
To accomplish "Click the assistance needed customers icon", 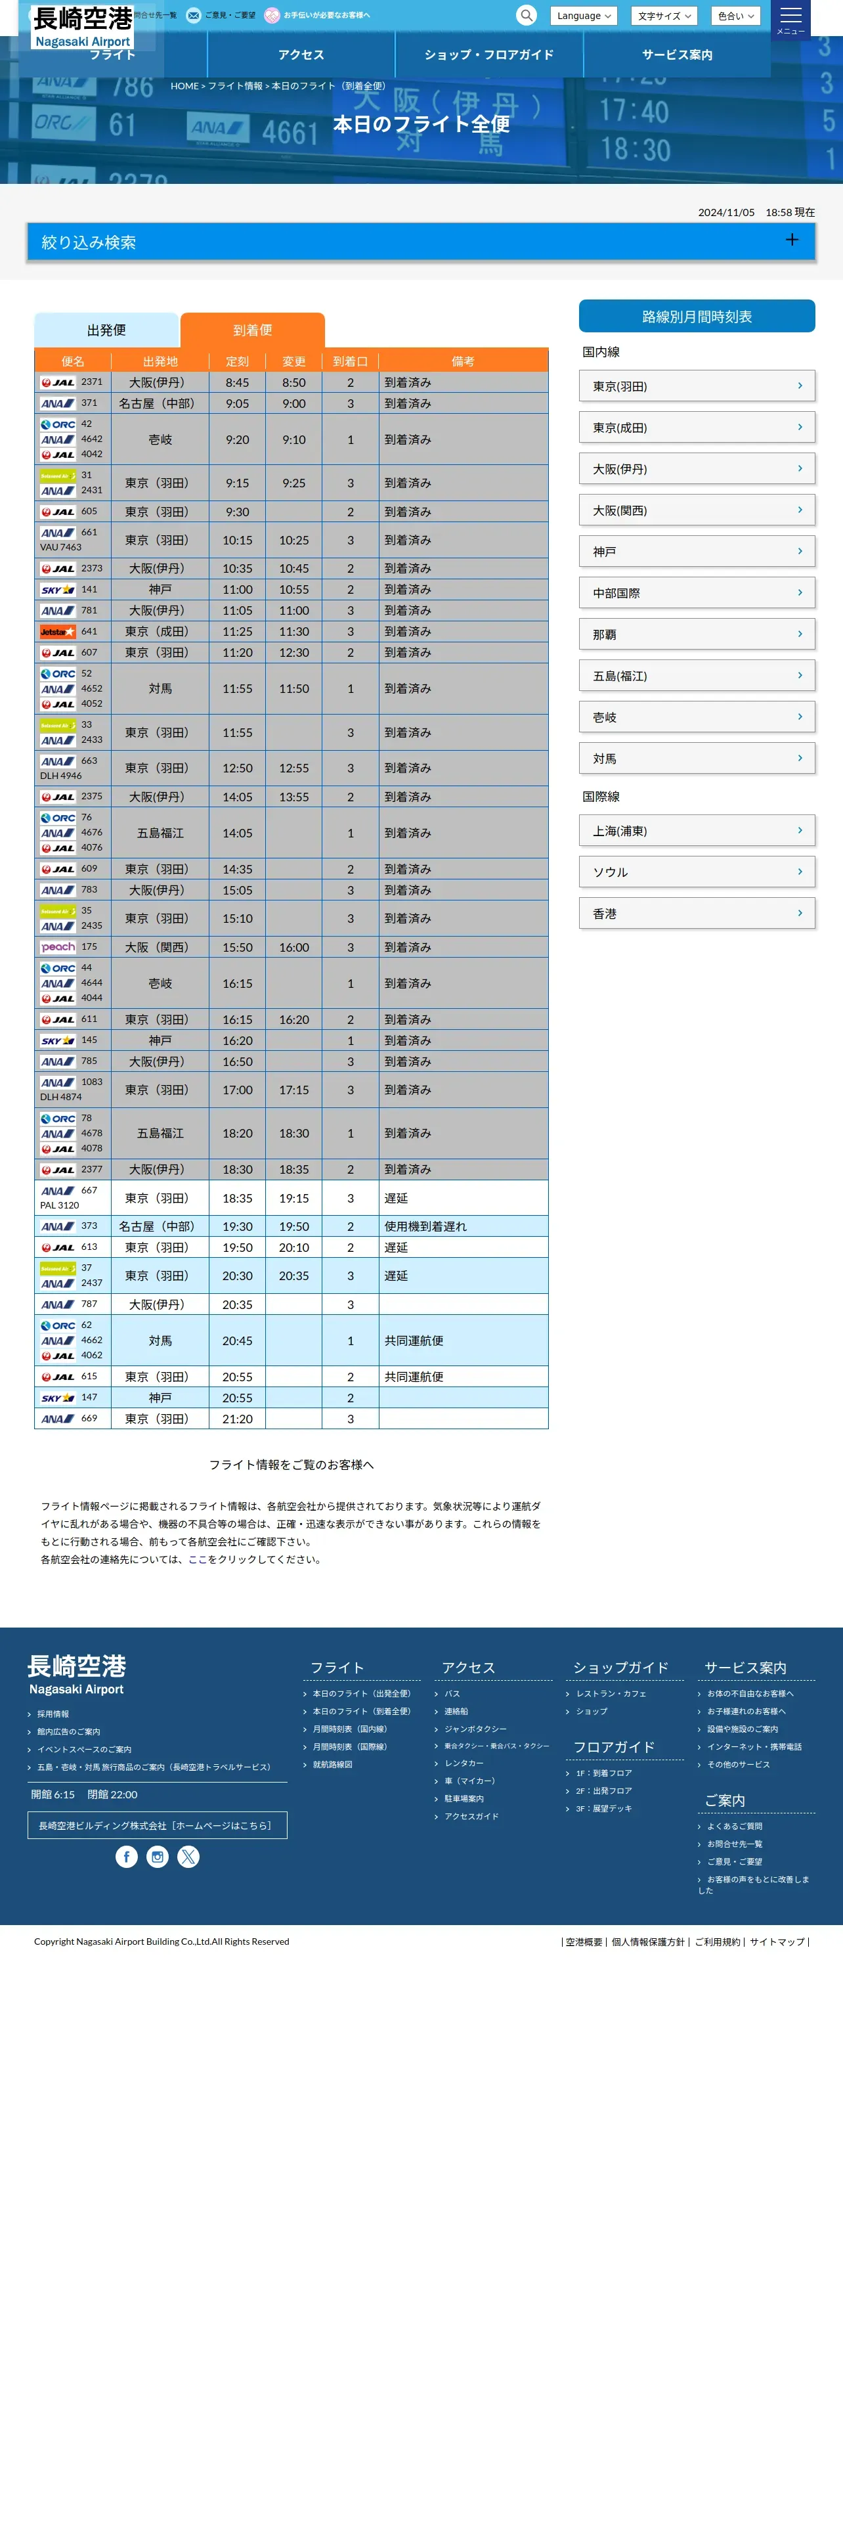I will pyautogui.click(x=272, y=16).
